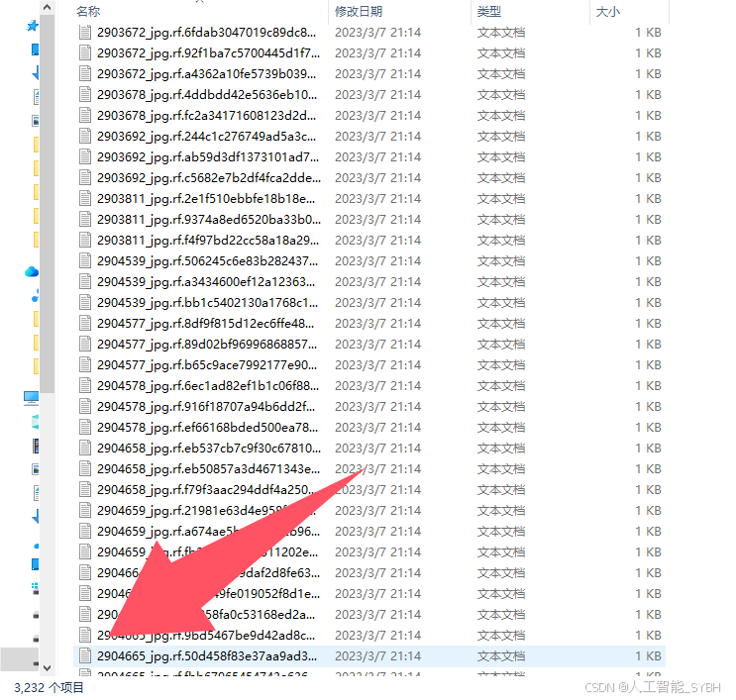Click file icon of 2903692_jpg.rf.ab59d3df1373101ad7...
736x700 pixels.
pos(85,157)
